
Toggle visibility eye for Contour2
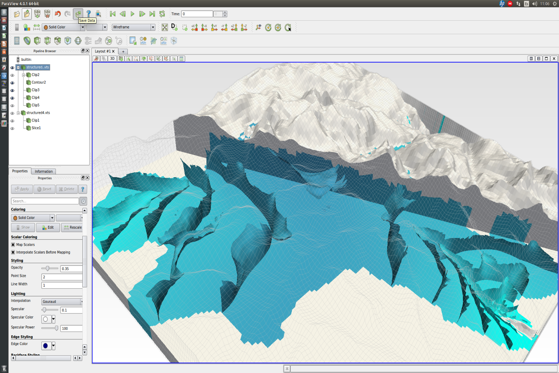(x=12, y=83)
